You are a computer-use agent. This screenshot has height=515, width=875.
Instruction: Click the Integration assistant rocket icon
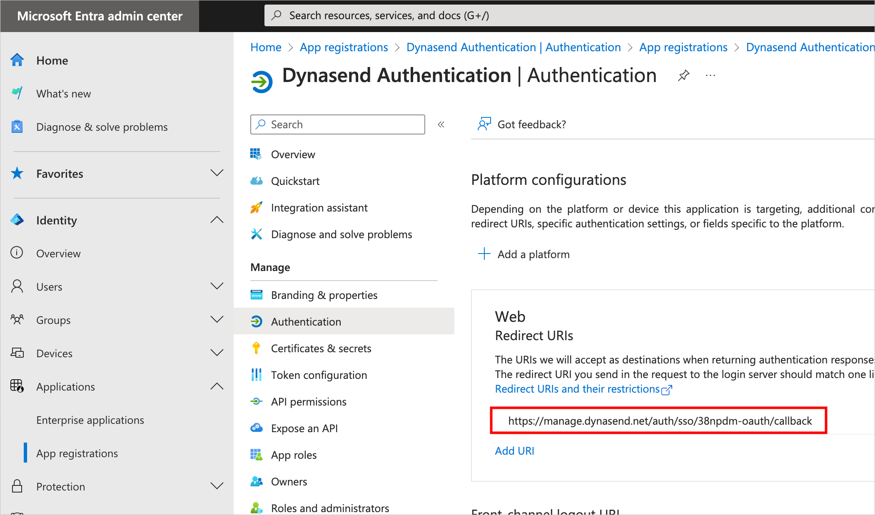(257, 207)
